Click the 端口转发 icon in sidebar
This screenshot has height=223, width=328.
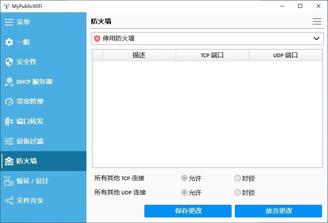(9, 121)
